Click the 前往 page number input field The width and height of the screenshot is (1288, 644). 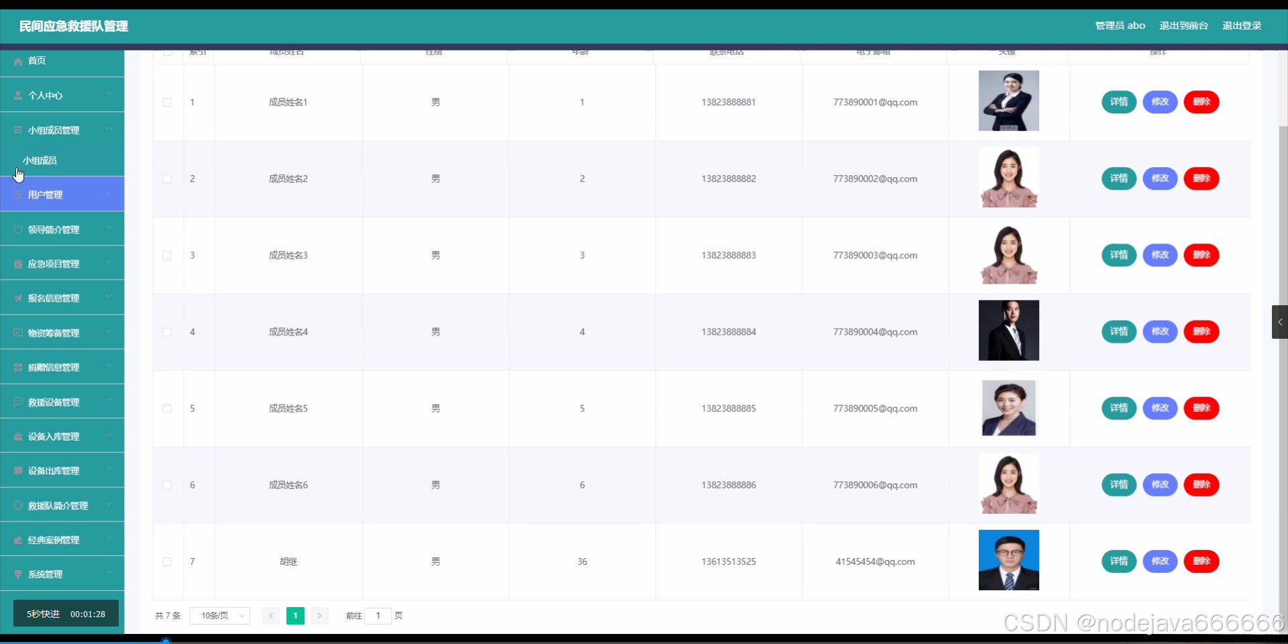[x=378, y=615]
